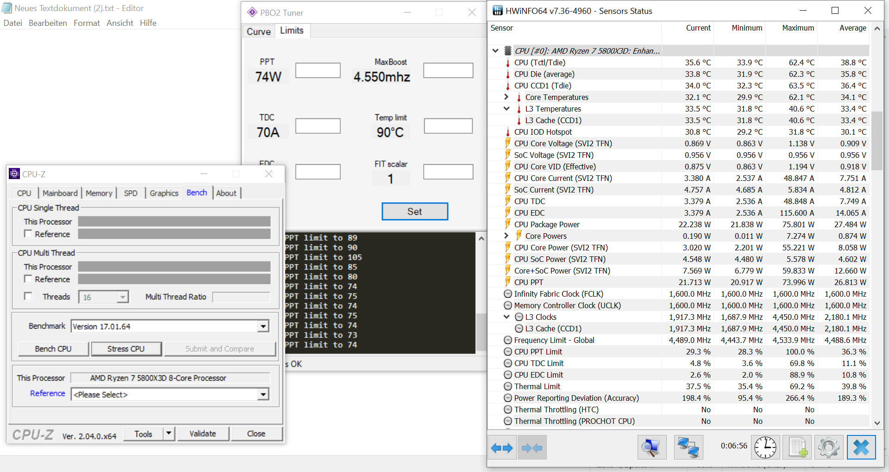
Task: Open HWiNFO sensor settings gear icon
Action: point(829,447)
